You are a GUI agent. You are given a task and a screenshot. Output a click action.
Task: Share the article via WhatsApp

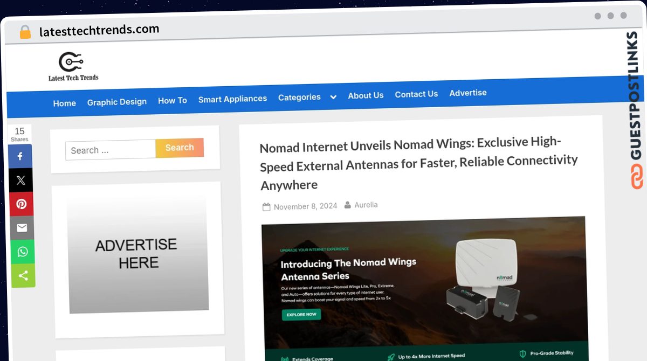pyautogui.click(x=23, y=252)
